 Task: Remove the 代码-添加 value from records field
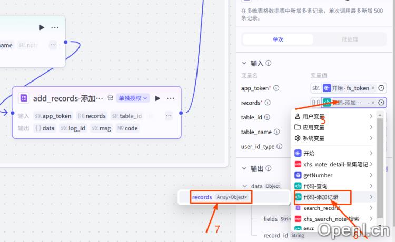point(373,103)
